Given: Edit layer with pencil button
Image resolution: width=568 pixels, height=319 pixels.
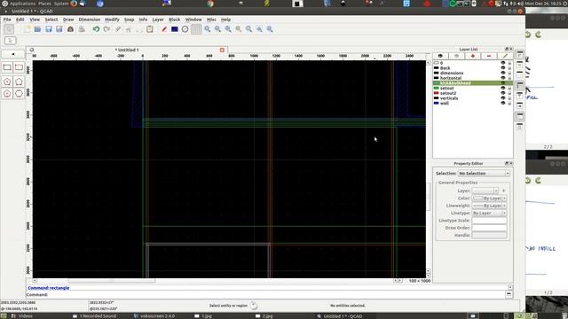Looking at the screenshot, I should (505, 56).
